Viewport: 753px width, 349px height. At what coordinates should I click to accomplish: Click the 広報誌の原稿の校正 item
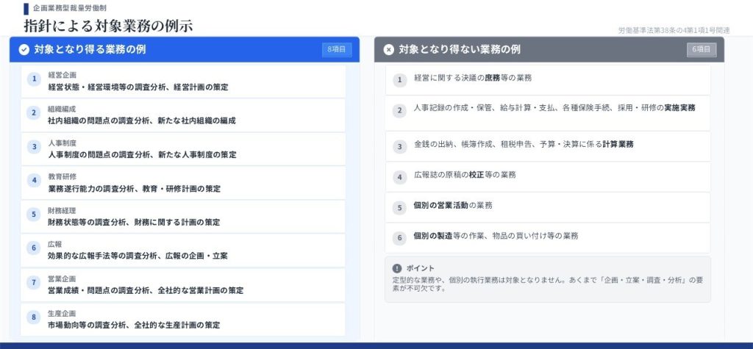tap(547, 176)
